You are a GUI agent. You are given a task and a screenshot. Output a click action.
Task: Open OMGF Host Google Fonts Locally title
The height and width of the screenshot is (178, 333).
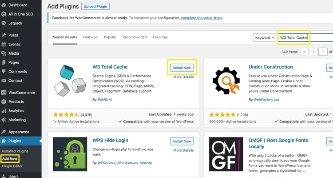click(278, 143)
